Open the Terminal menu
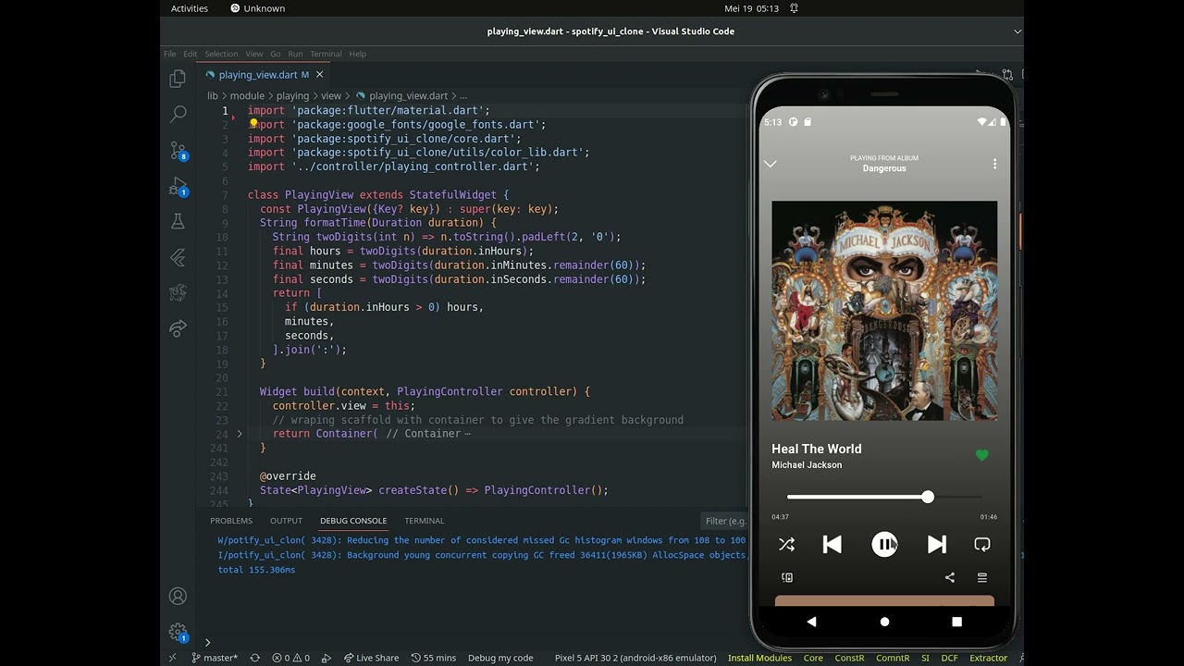The width and height of the screenshot is (1184, 666). click(326, 54)
